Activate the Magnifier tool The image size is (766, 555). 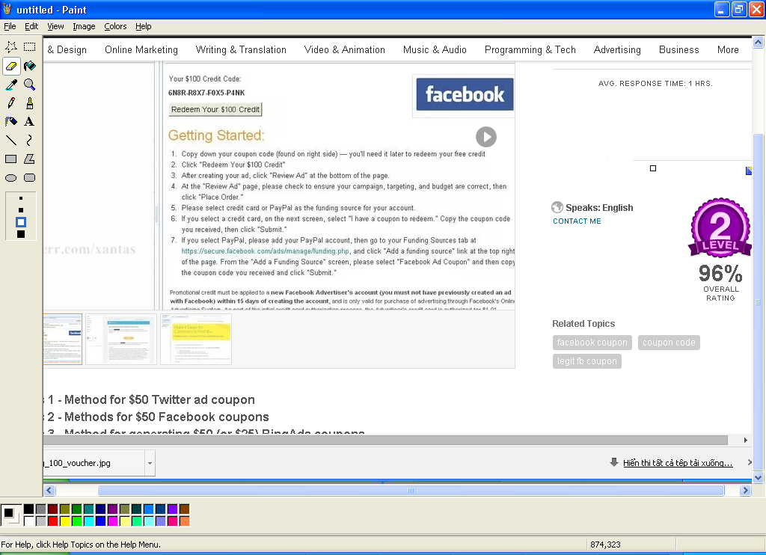[29, 85]
